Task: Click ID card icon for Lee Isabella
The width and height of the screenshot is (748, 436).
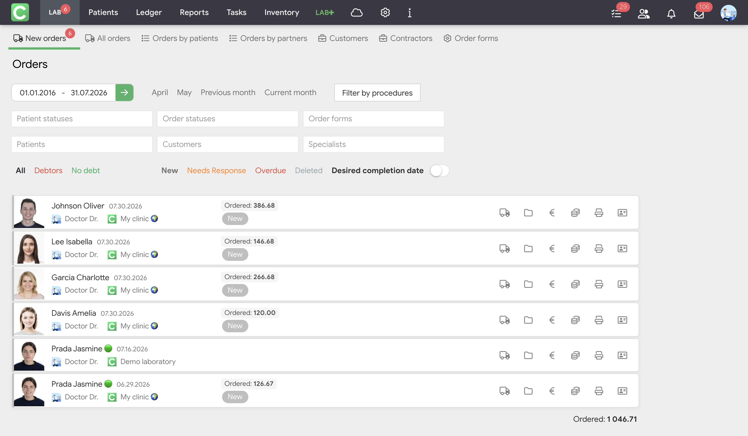Action: click(622, 249)
